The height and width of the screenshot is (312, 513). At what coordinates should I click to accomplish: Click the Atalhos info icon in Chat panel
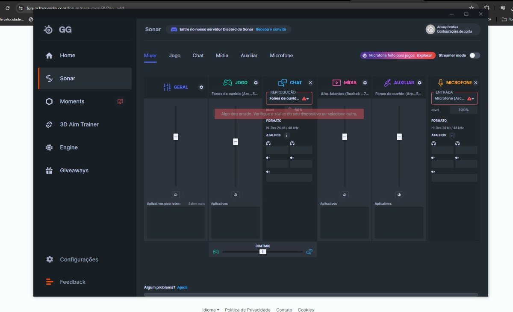(287, 135)
